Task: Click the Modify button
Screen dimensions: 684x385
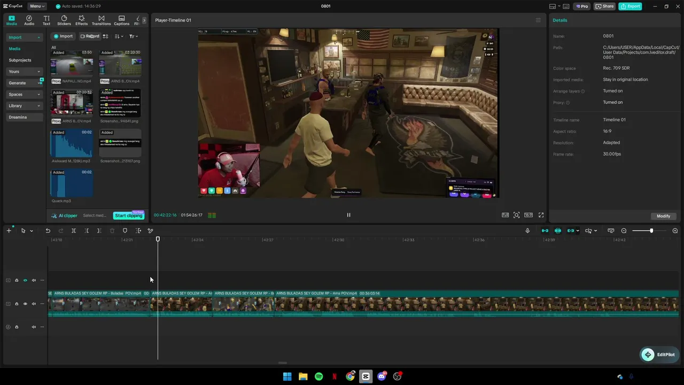Action: [663, 216]
